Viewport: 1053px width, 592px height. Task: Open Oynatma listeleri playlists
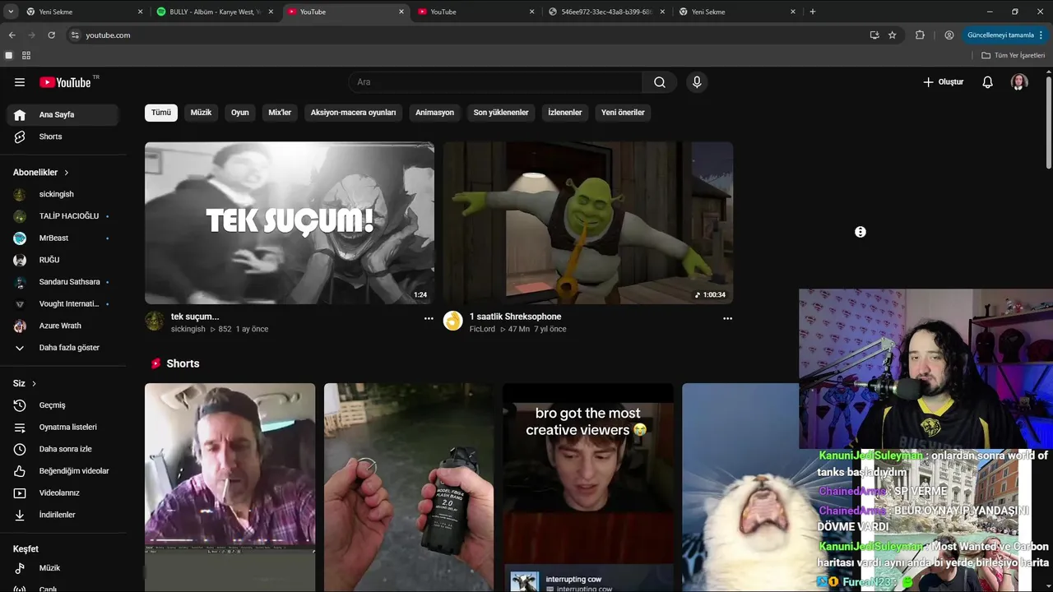click(x=63, y=428)
